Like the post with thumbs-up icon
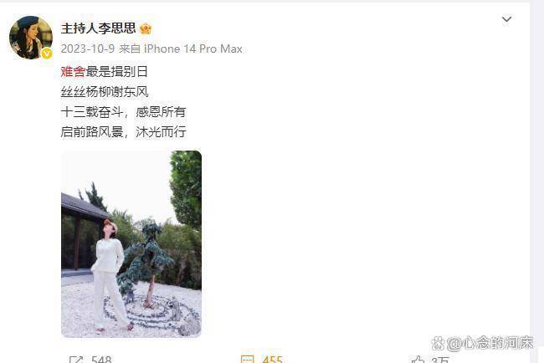The image size is (544, 363). click(418, 360)
